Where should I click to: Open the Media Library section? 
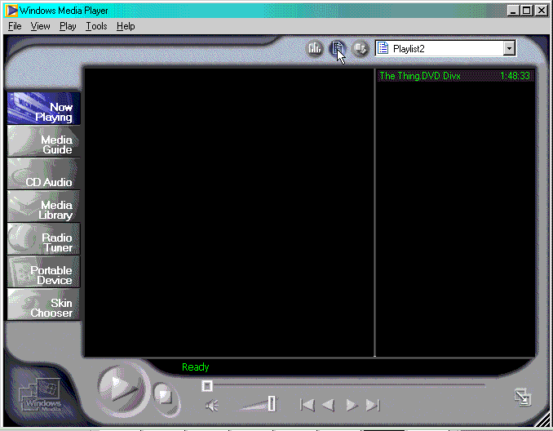[x=44, y=207]
